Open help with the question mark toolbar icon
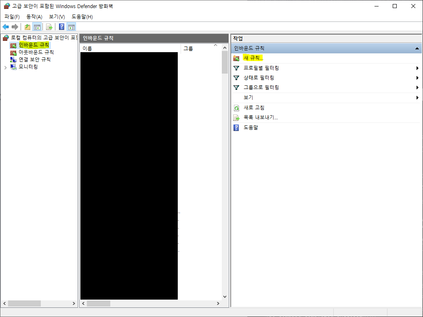The image size is (423, 317). [61, 27]
